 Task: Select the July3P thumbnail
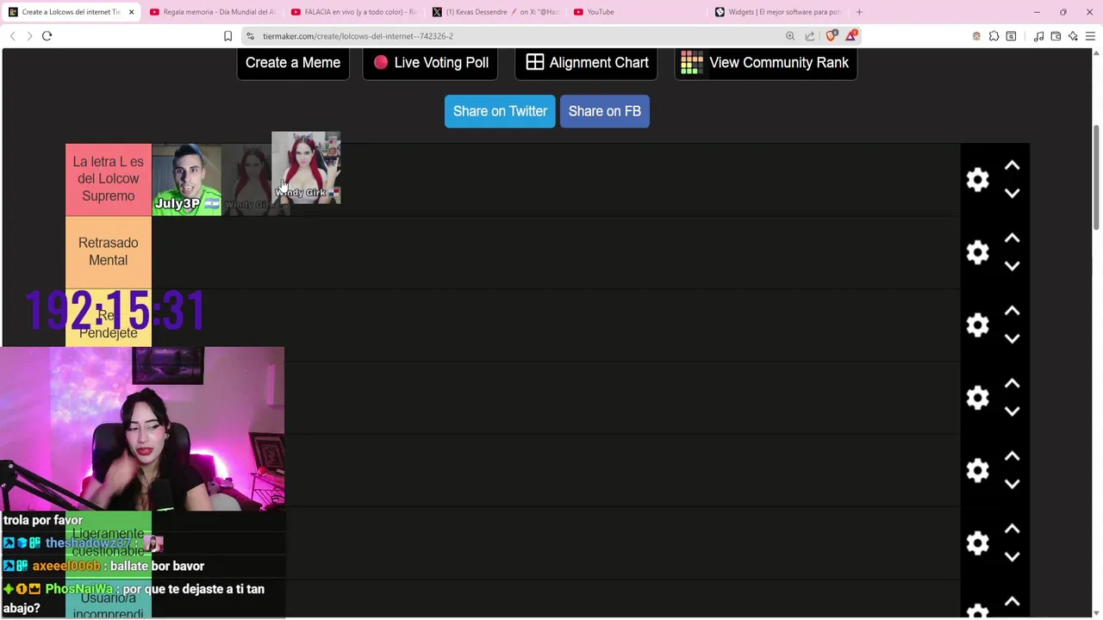click(187, 179)
